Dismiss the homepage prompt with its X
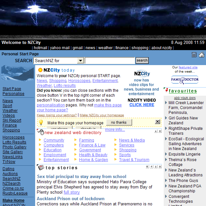Viewport: 206px width, 206px height. [x=158, y=122]
